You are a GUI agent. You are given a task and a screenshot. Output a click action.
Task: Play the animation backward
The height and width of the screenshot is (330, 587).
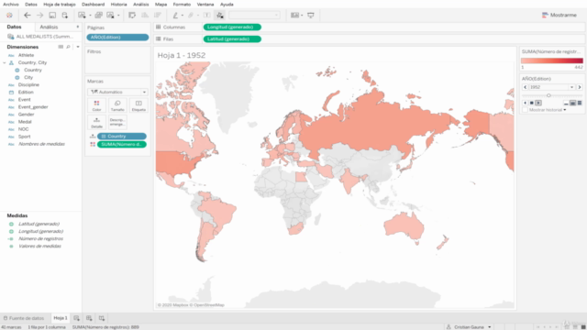click(525, 103)
